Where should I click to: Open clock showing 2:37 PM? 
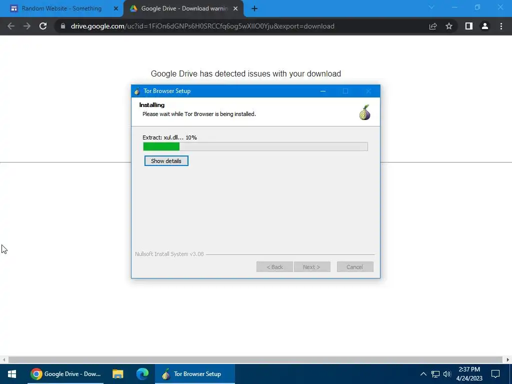(x=469, y=374)
